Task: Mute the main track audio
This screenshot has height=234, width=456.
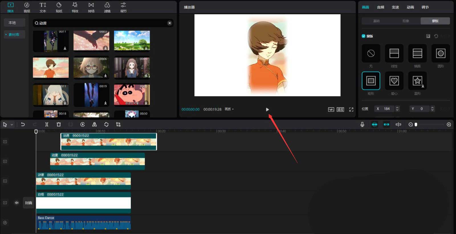Action: [17, 203]
